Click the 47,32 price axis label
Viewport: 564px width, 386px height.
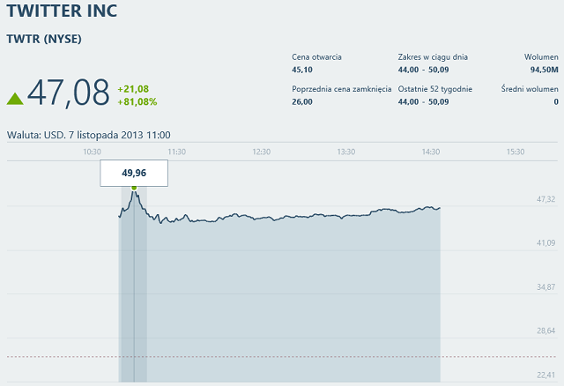click(546, 199)
